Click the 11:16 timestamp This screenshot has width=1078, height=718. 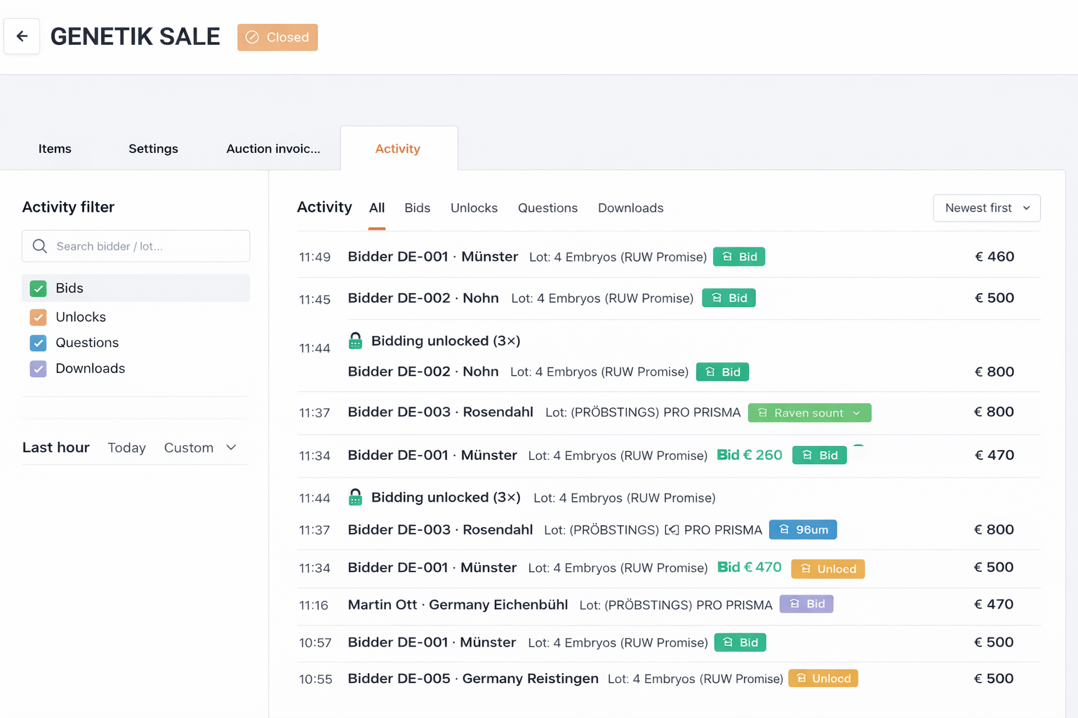click(x=314, y=605)
